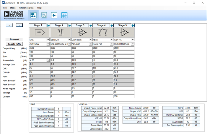Open the AD9162V2 part dropdown
This screenshot has height=134, width=207.
pos(48,44)
